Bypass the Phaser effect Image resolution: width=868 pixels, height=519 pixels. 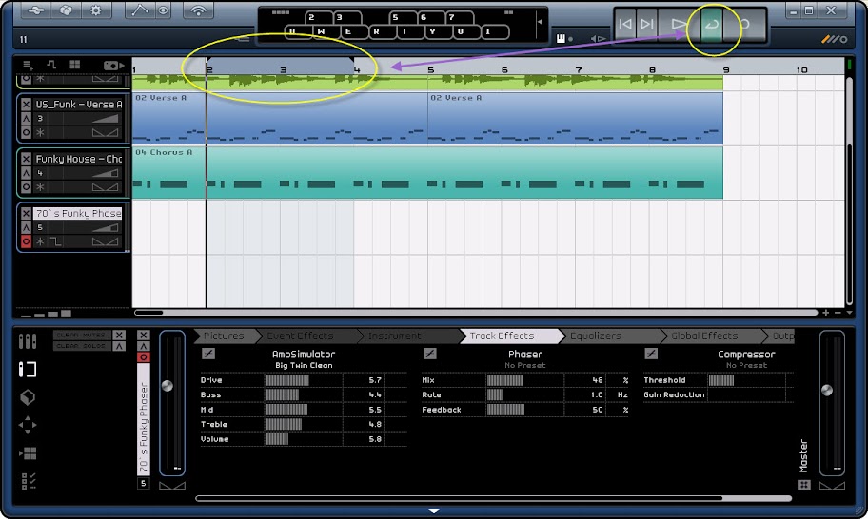[x=430, y=354]
